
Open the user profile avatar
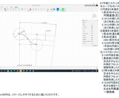click(97, 5)
